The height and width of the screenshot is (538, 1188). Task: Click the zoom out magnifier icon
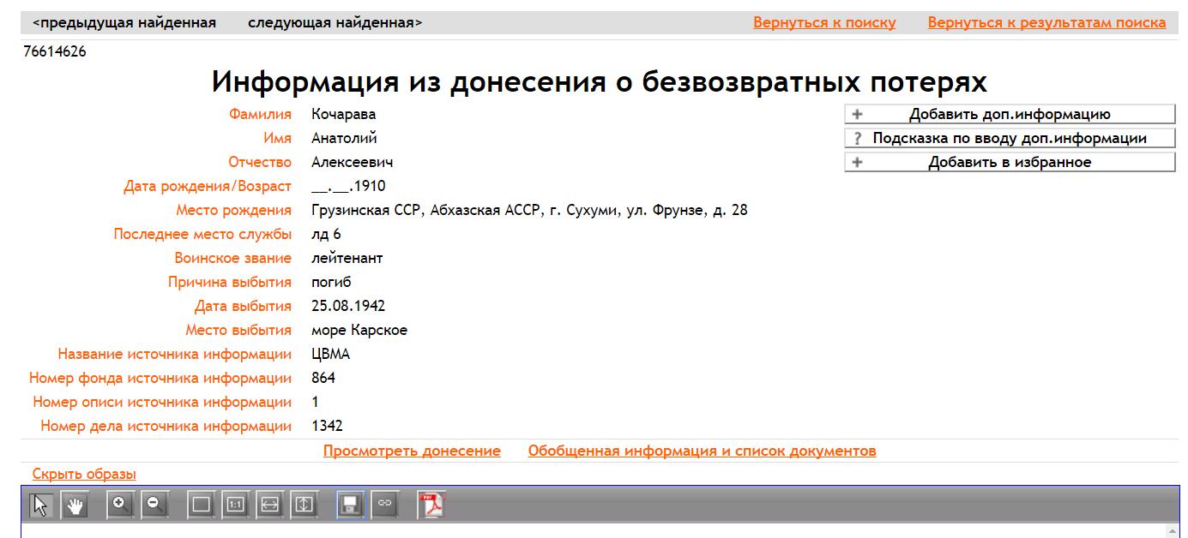[x=155, y=505]
